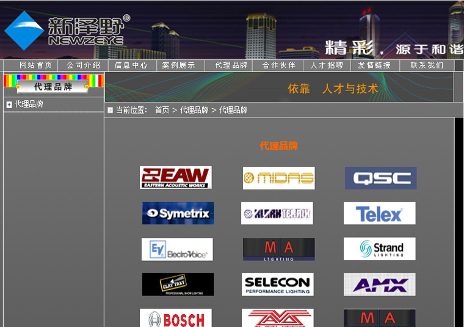The width and height of the screenshot is (464, 327).
Task: Open the Midas brand logo
Action: [279, 178]
